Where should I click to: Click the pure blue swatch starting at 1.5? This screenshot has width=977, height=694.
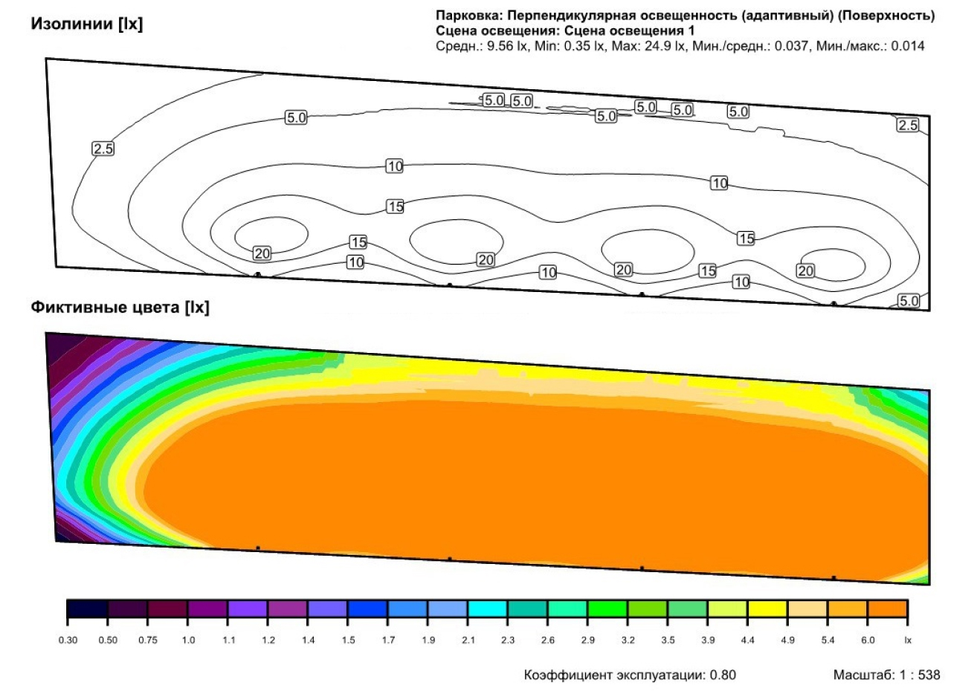click(368, 609)
